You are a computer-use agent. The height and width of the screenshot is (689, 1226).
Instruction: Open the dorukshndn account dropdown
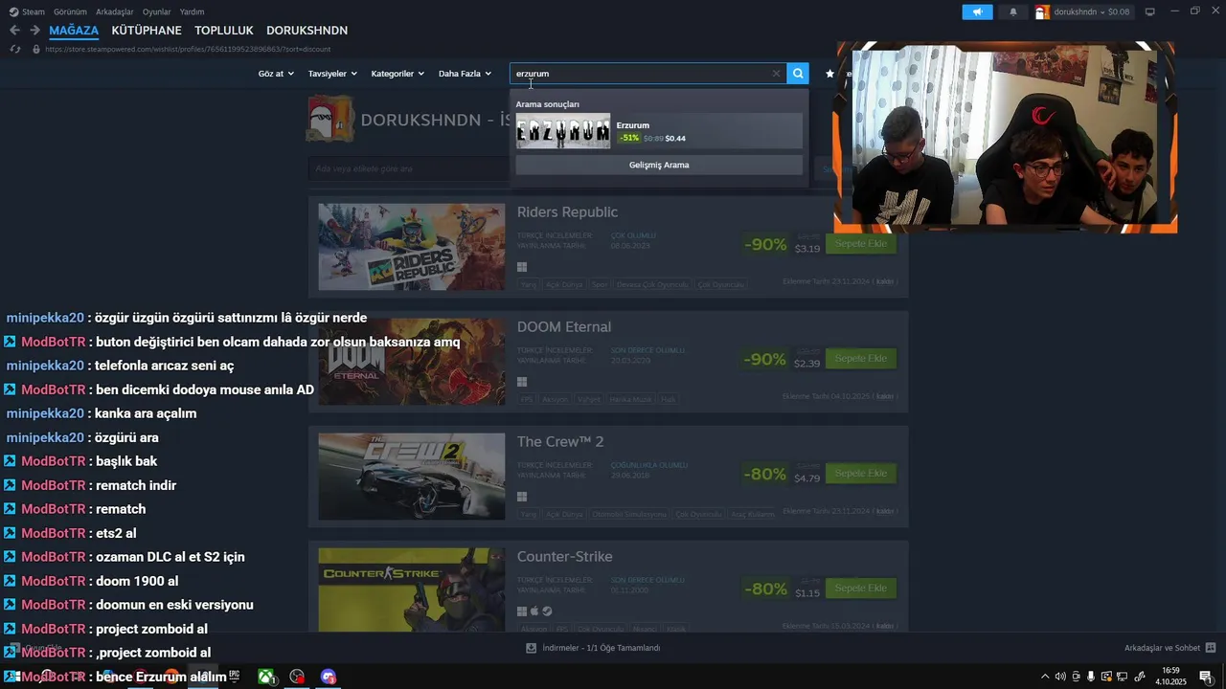pos(1092,11)
